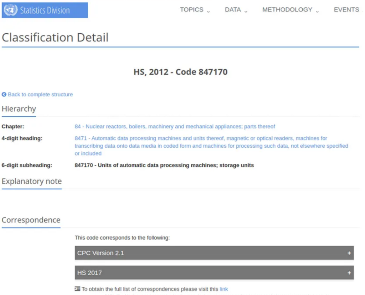
Task: Follow the full correspondences 'link' hyperlink
Action: tap(224, 289)
